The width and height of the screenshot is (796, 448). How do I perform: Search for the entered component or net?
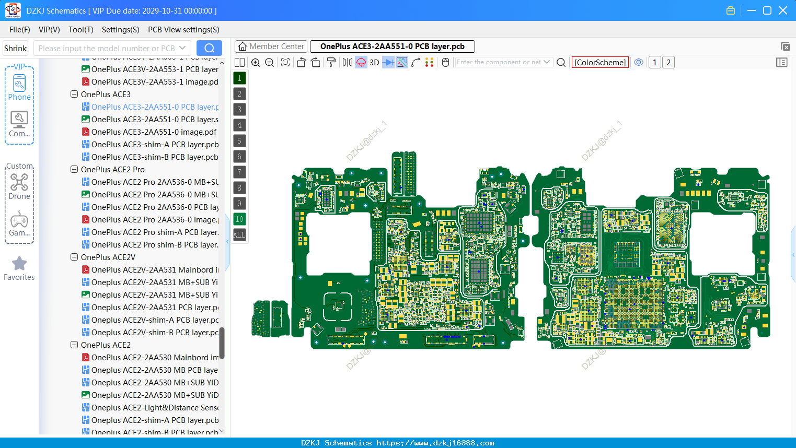[x=561, y=63]
